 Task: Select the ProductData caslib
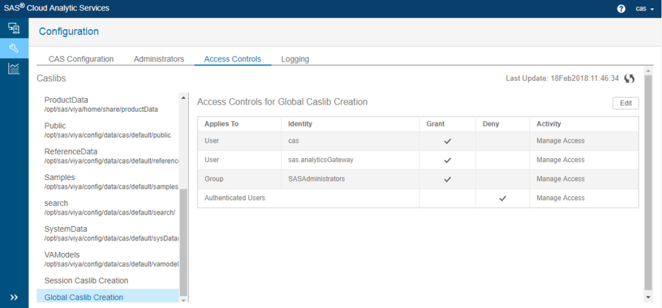click(66, 100)
